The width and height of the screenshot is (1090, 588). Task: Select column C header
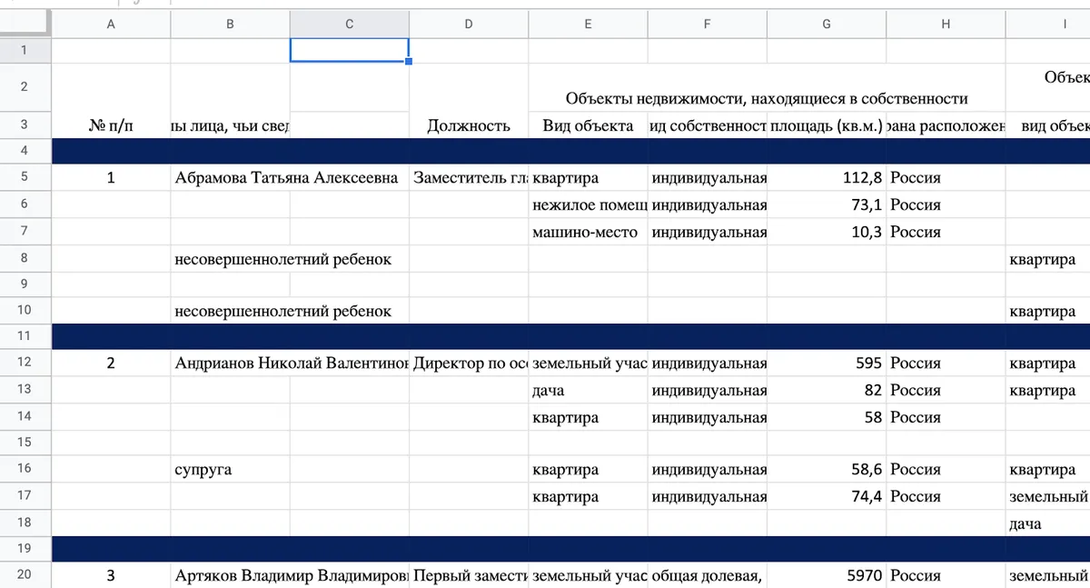tap(349, 25)
